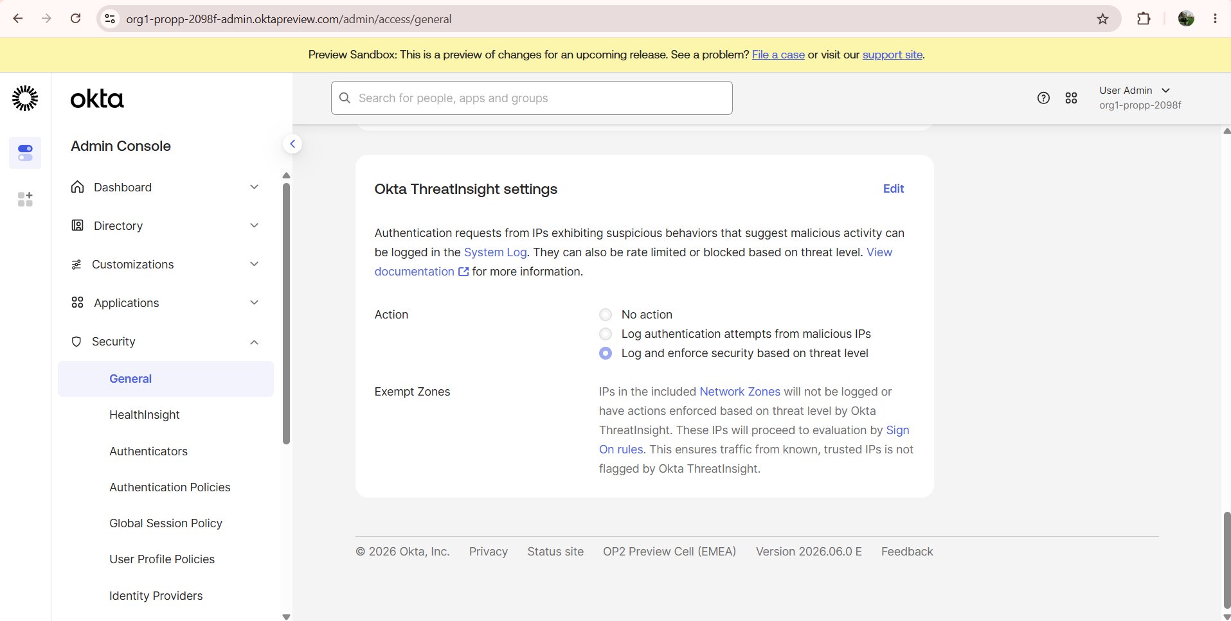1231x621 pixels.
Task: Click the sidebar scrollbar thumb
Action: click(287, 313)
